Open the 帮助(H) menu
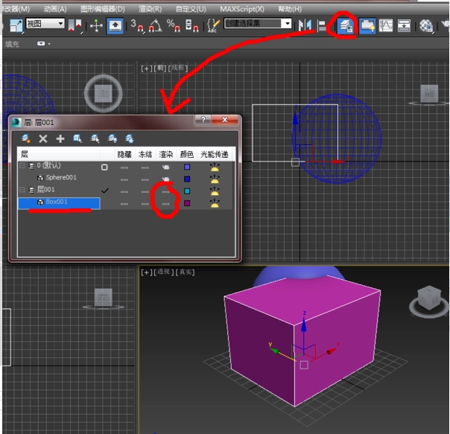The width and height of the screenshot is (450, 434). pyautogui.click(x=290, y=9)
